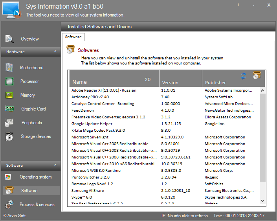Click the Operating system label

[x=36, y=177]
